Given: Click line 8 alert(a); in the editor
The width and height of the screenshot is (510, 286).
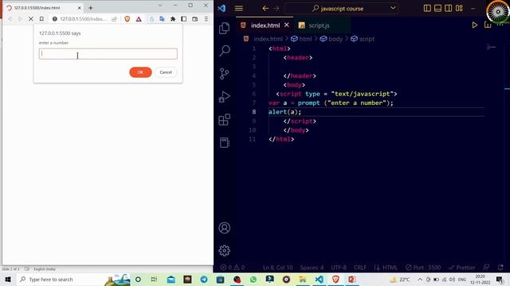Looking at the screenshot, I should (284, 112).
